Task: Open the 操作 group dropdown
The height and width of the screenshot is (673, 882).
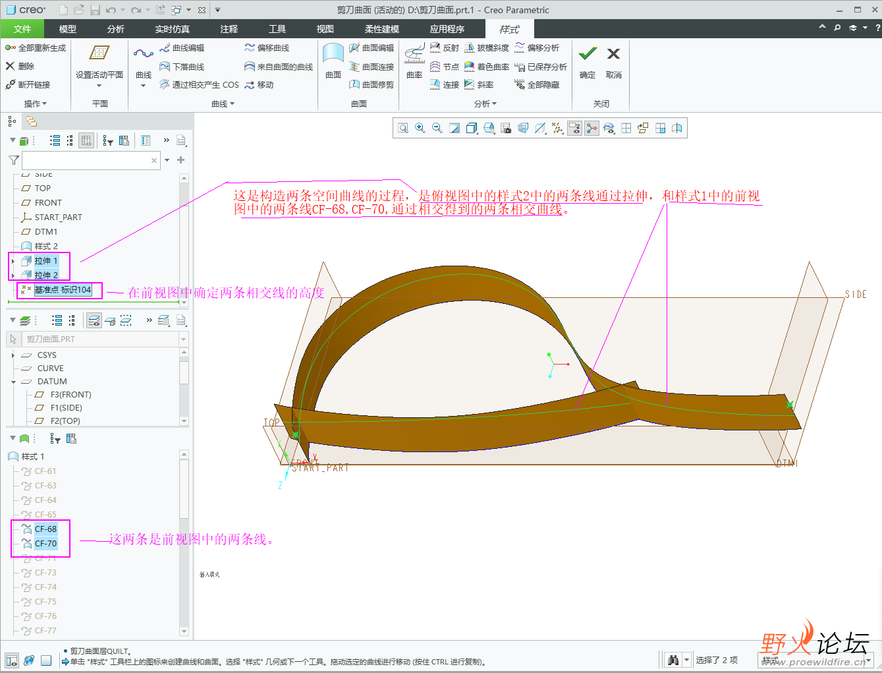Action: point(36,103)
